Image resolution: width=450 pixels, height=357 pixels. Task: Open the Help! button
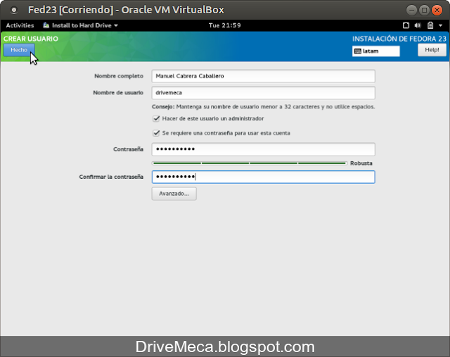[x=432, y=50]
